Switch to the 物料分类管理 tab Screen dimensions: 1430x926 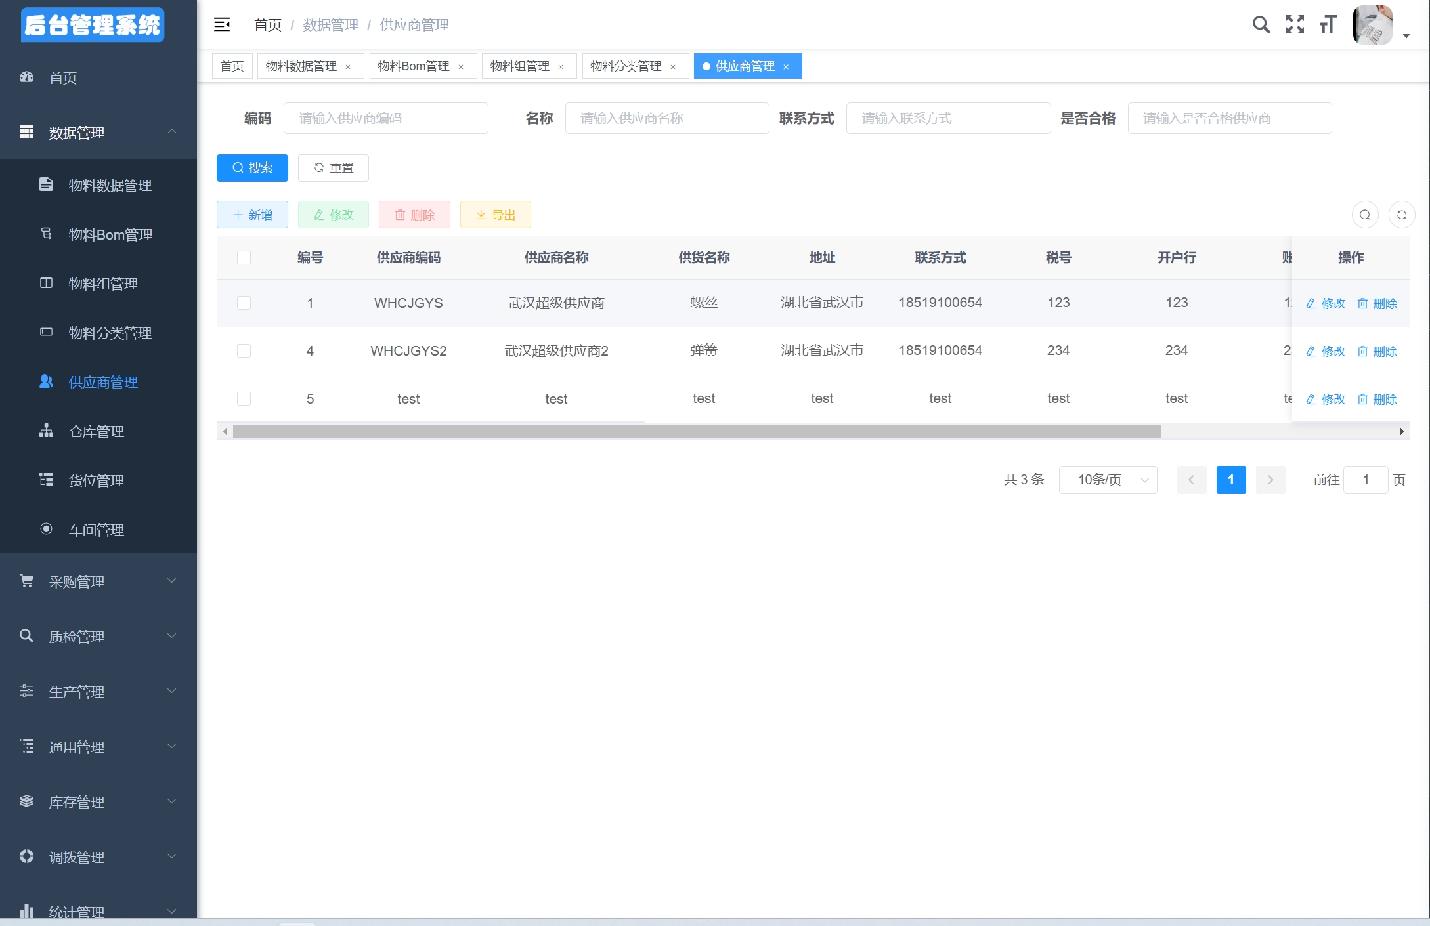(x=626, y=66)
